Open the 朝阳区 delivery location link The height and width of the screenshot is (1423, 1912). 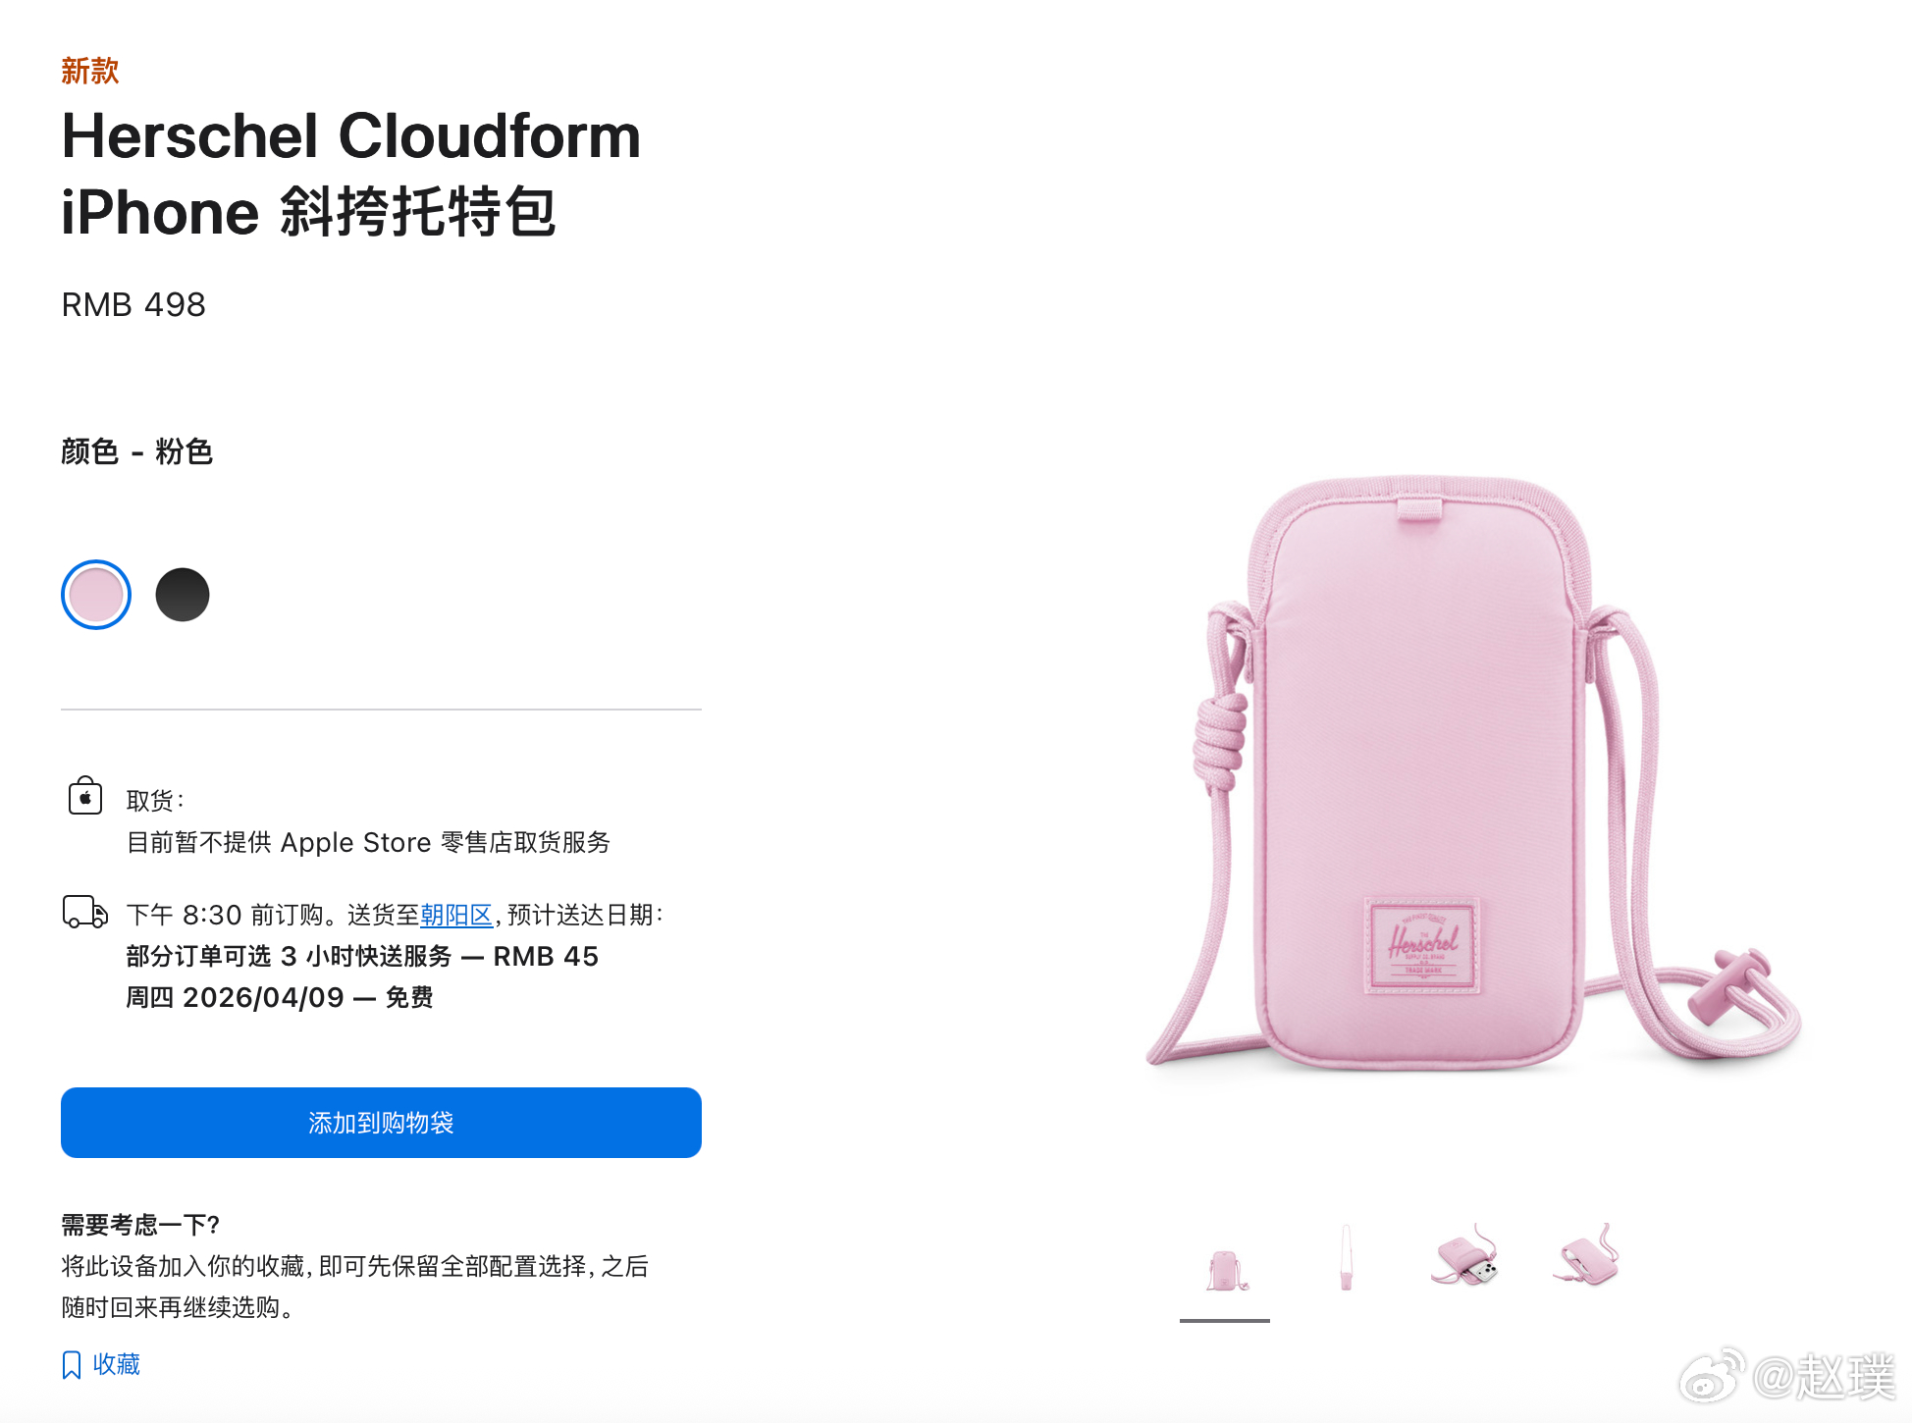(x=456, y=915)
